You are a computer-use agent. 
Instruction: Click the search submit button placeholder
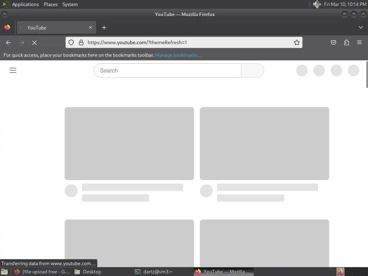tap(253, 70)
